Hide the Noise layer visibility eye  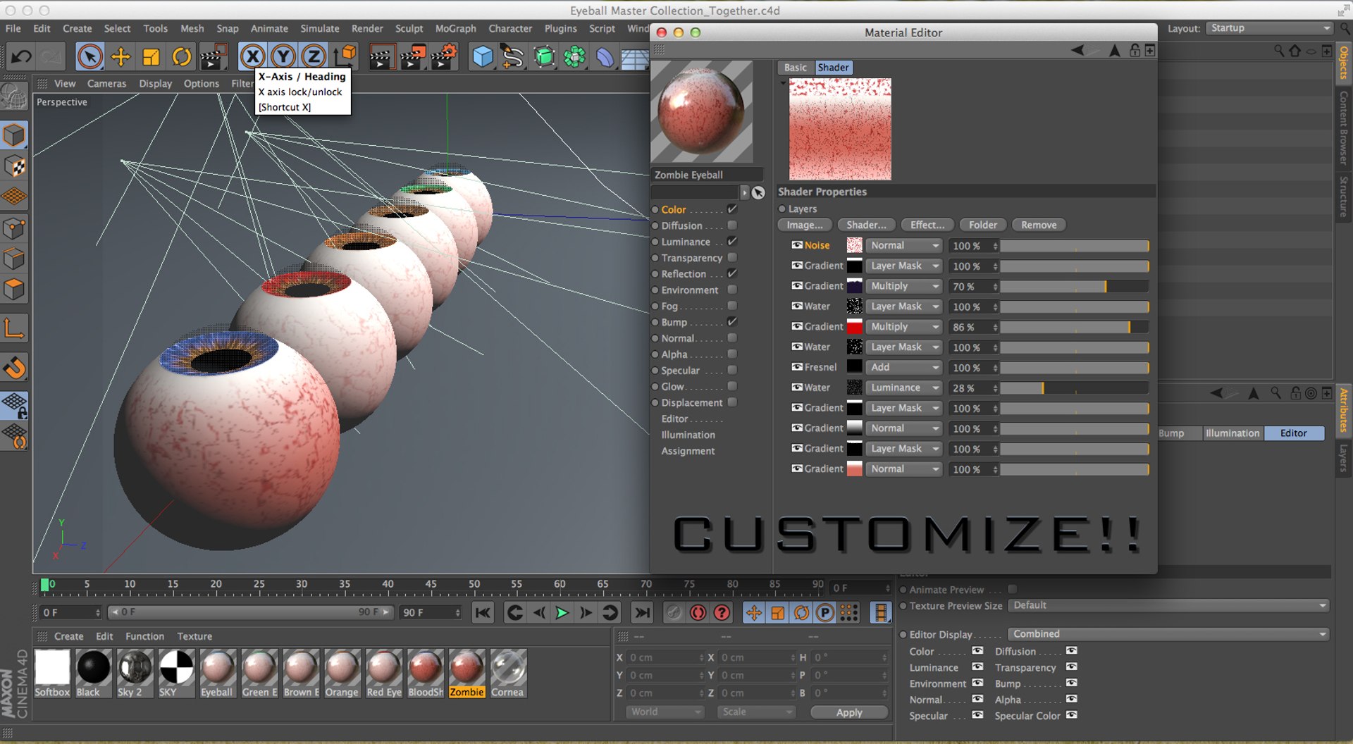pyautogui.click(x=797, y=245)
